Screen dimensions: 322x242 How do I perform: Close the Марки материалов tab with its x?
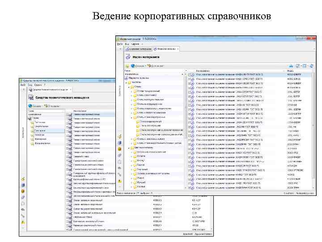[178, 49]
